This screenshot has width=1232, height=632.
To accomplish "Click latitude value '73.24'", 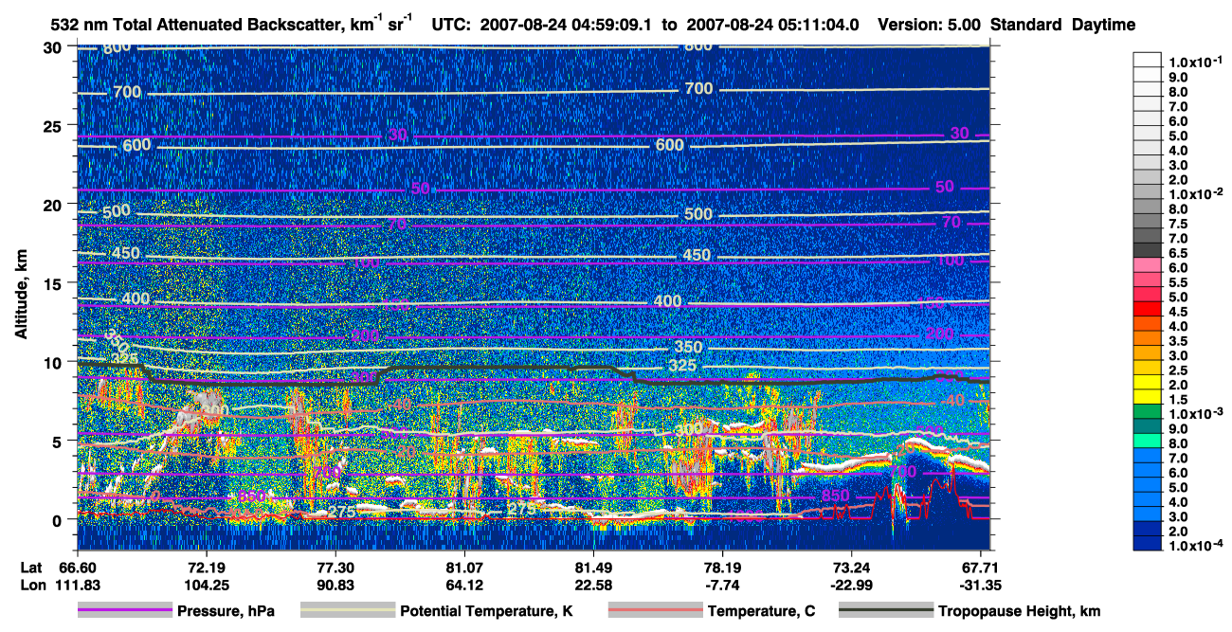I will 852,567.
